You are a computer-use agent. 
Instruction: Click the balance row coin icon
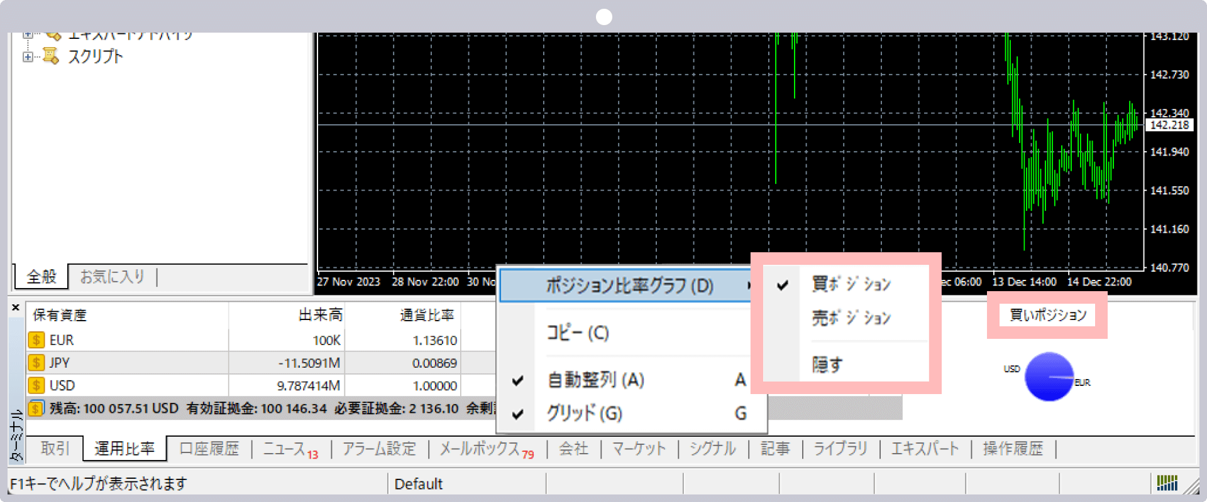36,409
